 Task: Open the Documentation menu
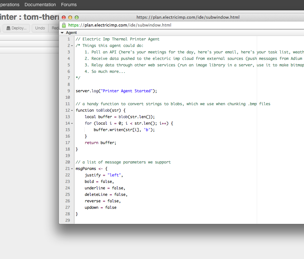tap(40, 5)
